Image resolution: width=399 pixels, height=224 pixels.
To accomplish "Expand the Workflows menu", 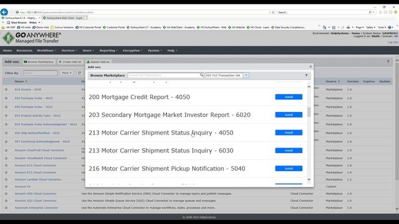I will pos(46,50).
